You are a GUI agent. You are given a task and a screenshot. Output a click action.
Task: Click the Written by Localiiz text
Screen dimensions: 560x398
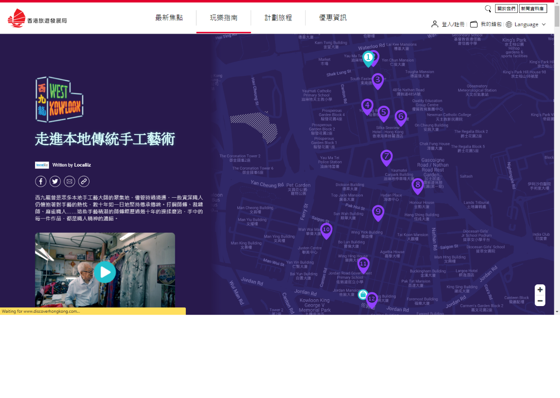(72, 165)
